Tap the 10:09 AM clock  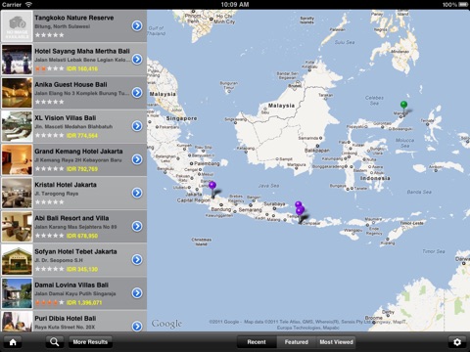(x=235, y=4)
